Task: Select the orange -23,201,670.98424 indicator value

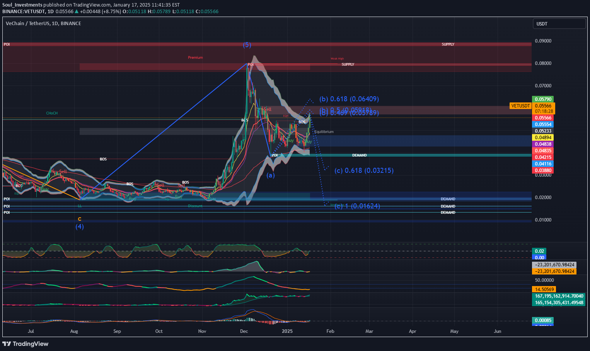Action: pyautogui.click(x=554, y=271)
